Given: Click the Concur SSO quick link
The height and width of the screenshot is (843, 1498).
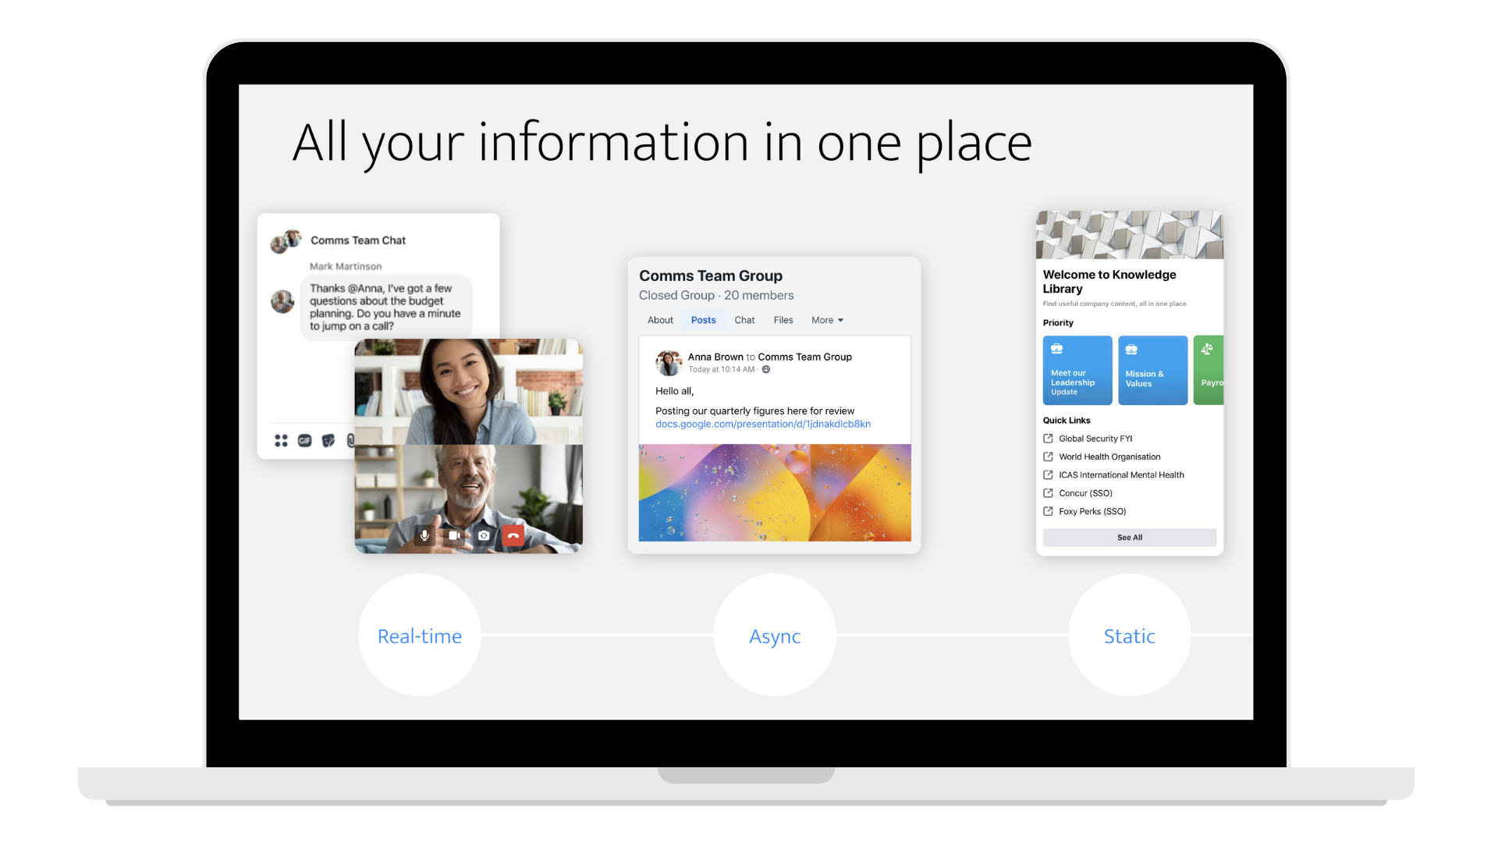Looking at the screenshot, I should pyautogui.click(x=1087, y=493).
